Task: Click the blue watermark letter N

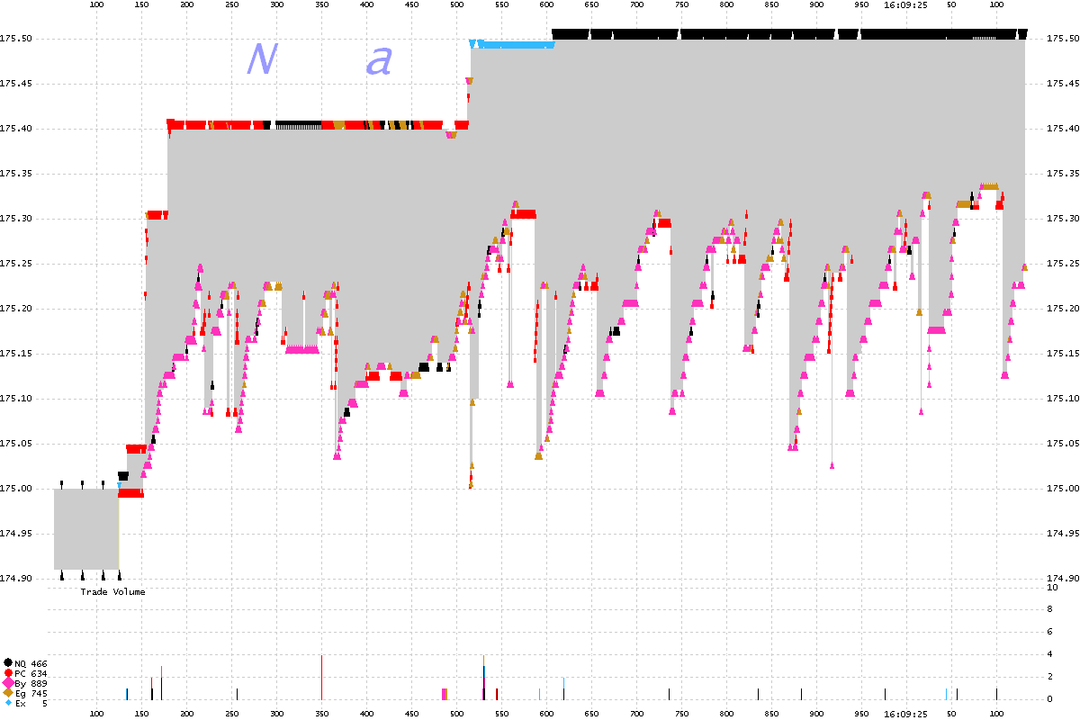Action: pyautogui.click(x=261, y=59)
